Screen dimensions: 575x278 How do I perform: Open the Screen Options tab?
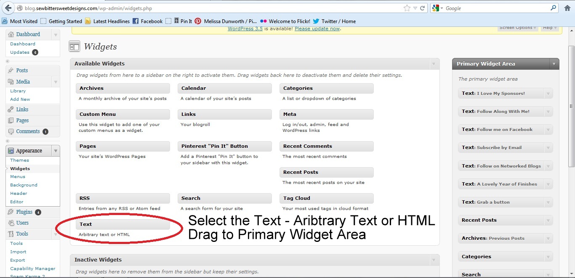click(x=518, y=28)
